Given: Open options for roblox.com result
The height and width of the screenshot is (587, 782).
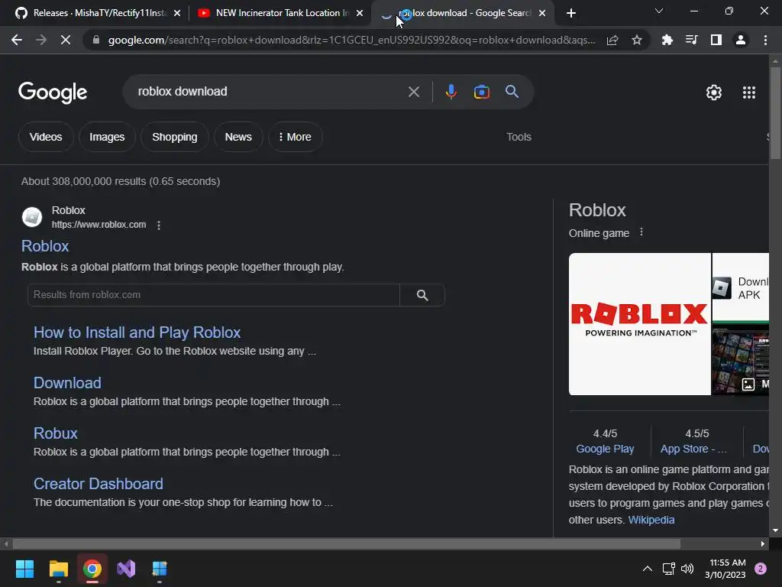Looking at the screenshot, I should click(159, 225).
